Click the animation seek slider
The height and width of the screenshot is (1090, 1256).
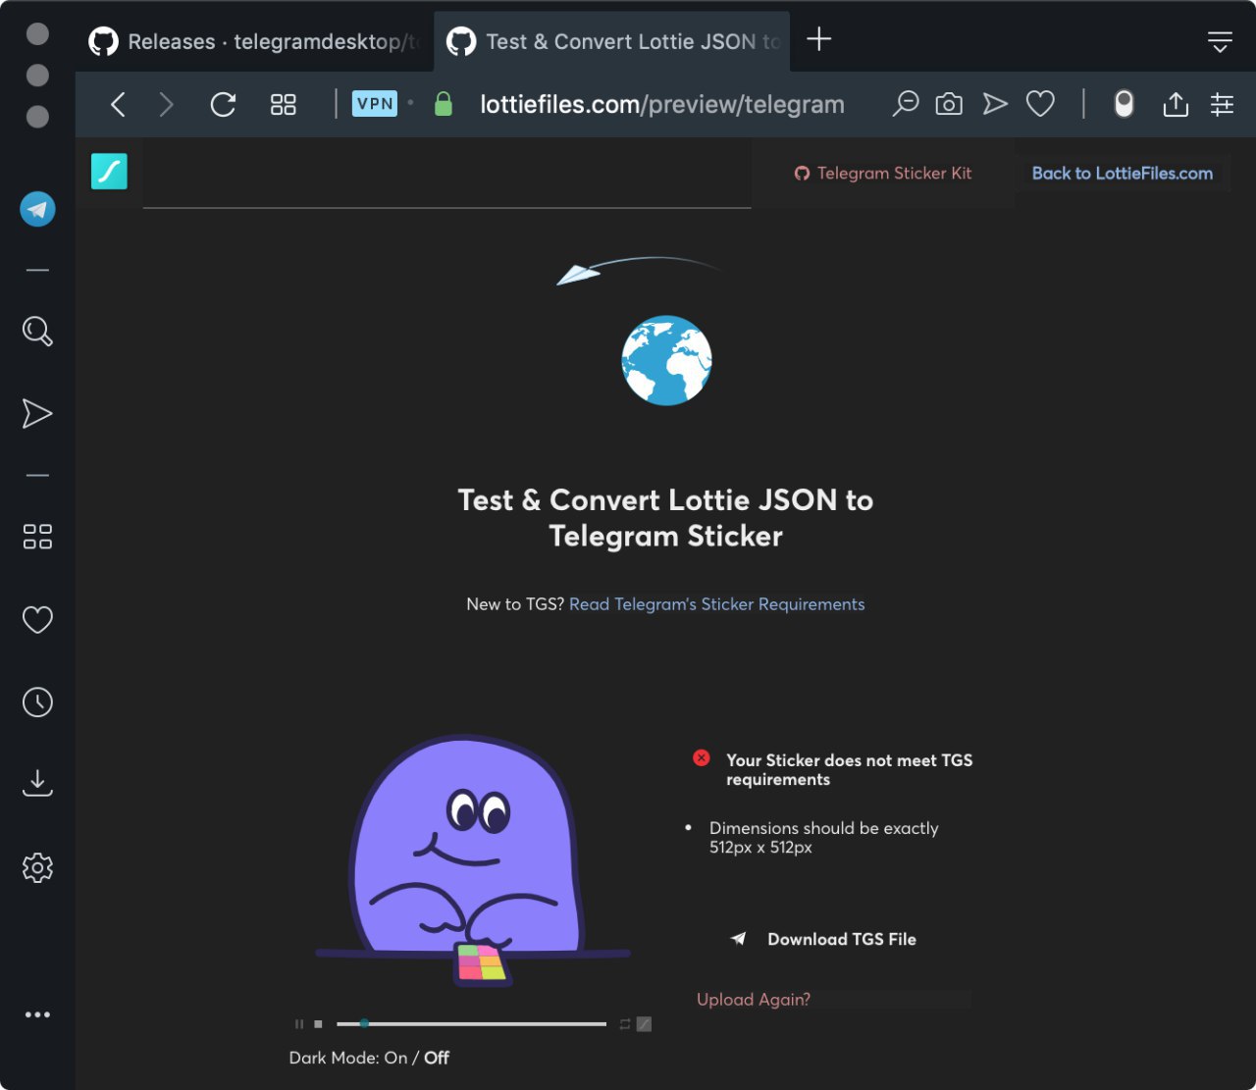(x=471, y=1024)
